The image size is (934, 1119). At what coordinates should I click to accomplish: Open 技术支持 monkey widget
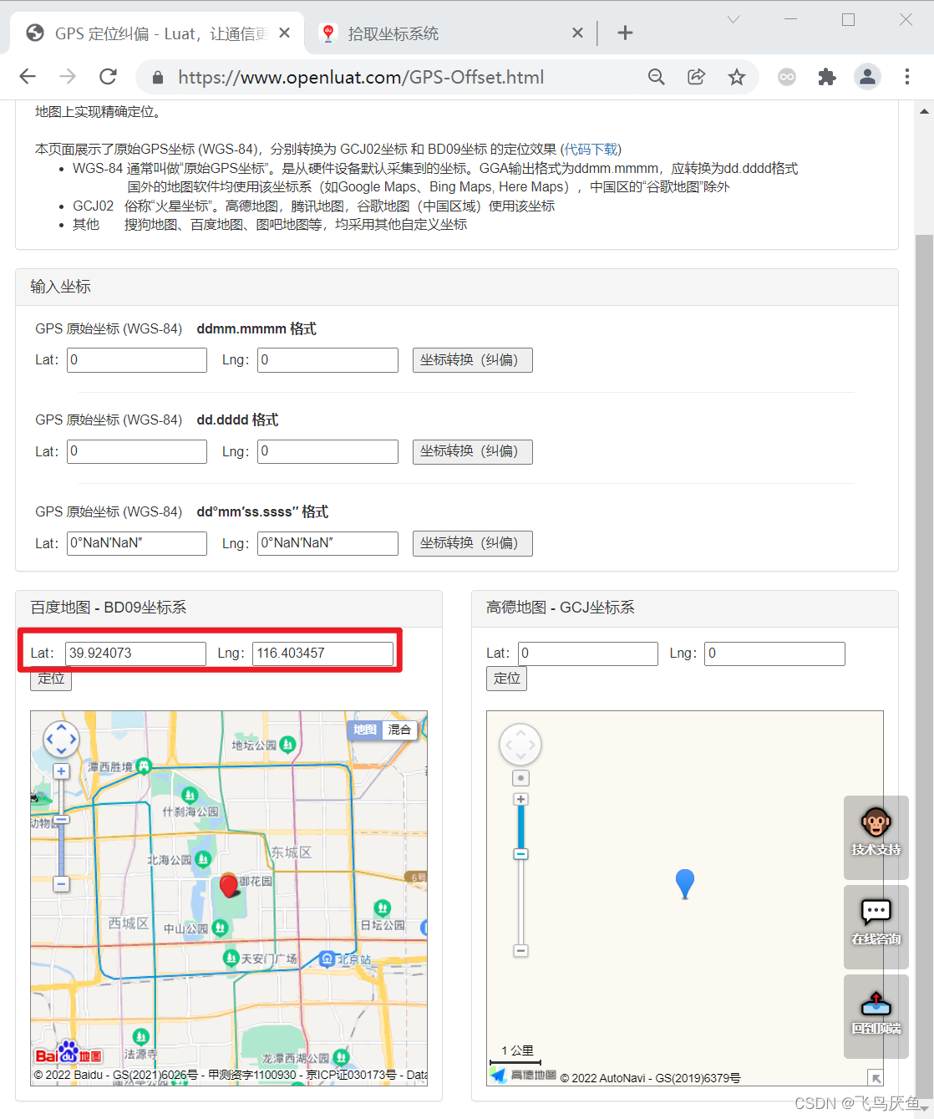click(876, 837)
